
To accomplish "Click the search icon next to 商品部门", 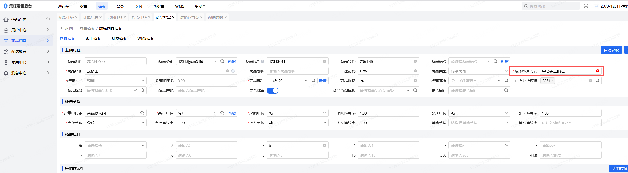I will (313, 81).
